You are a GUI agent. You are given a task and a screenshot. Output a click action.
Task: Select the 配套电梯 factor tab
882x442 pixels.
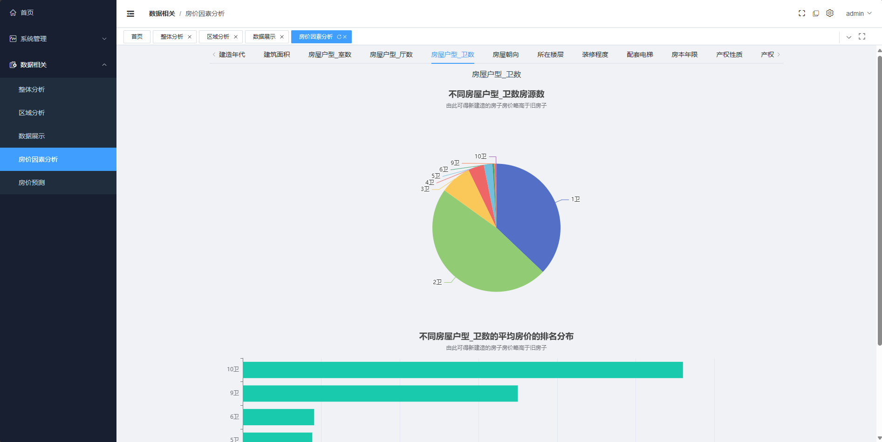640,54
